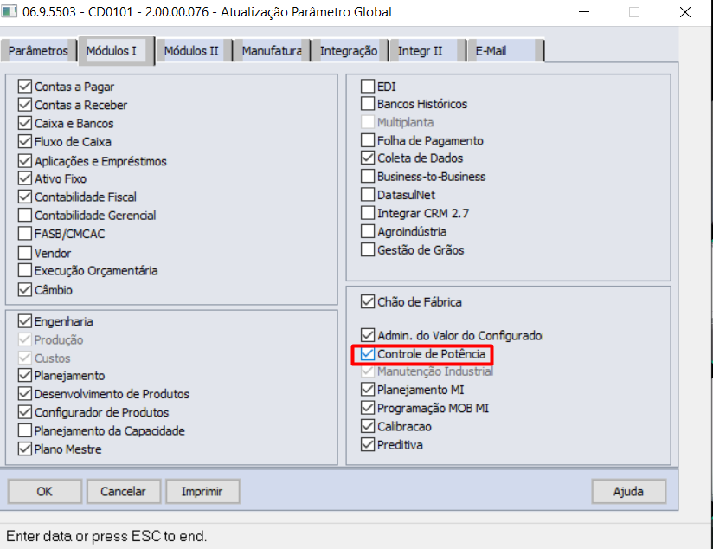This screenshot has height=549, width=713.
Task: Check Business-to-Business option
Action: point(368,176)
